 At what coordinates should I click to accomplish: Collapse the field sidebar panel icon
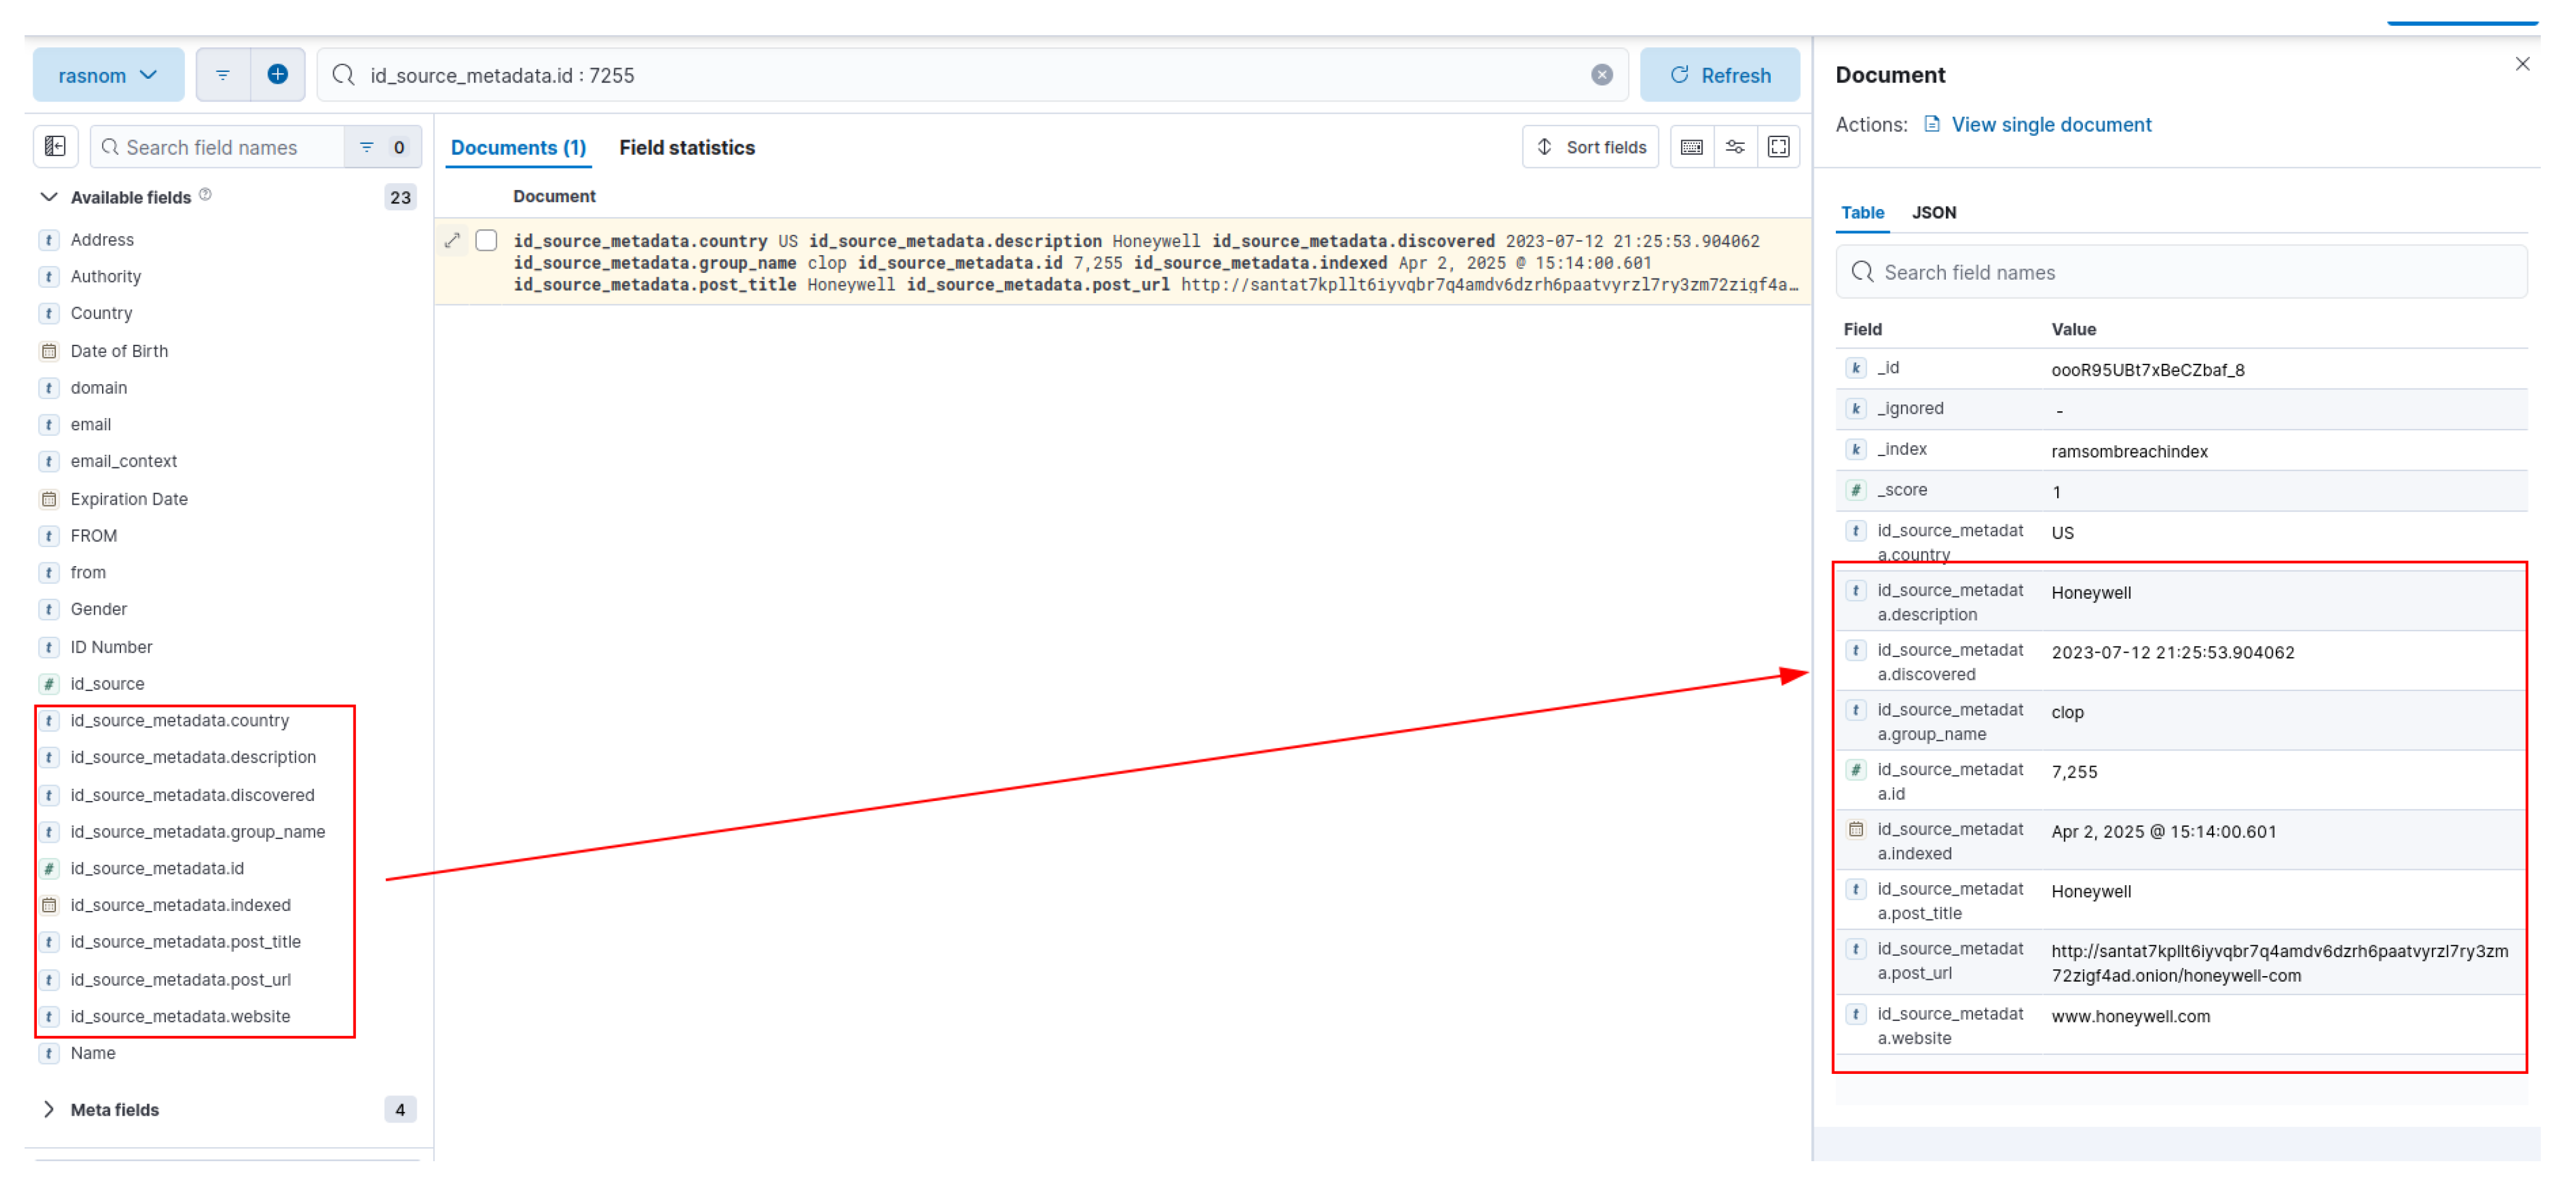(56, 148)
